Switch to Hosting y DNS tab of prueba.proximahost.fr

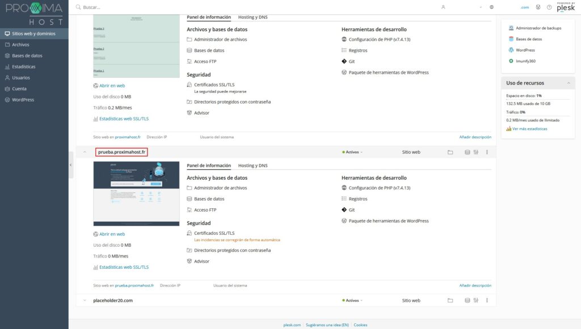click(x=252, y=166)
